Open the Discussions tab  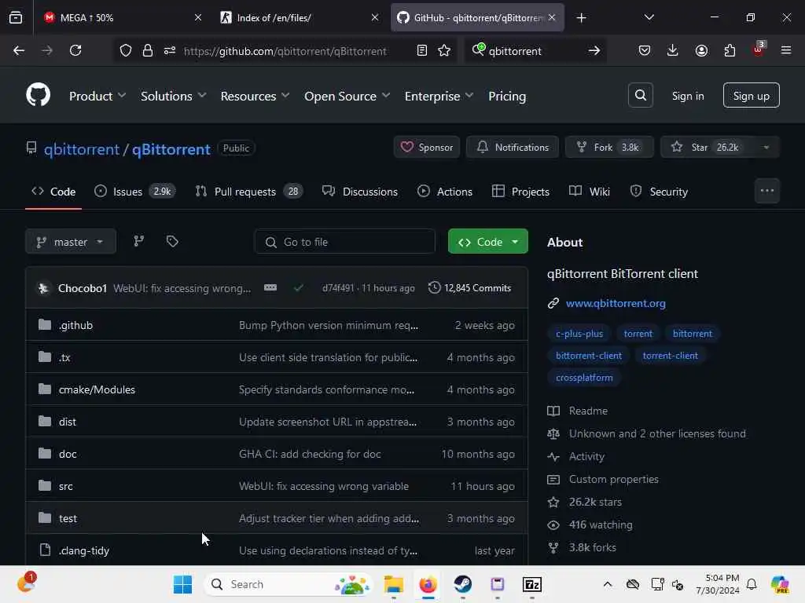tap(359, 192)
